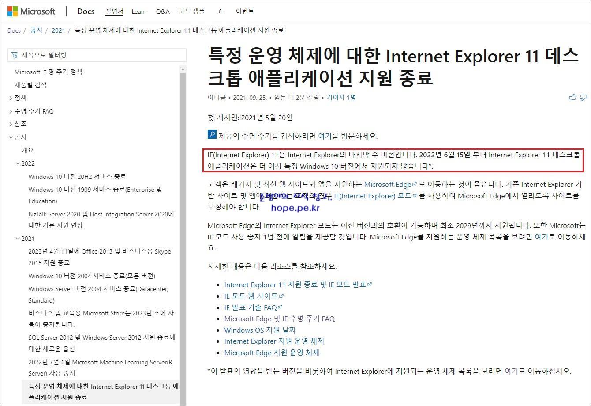Click the 공지 breadcrumb link

coord(36,30)
